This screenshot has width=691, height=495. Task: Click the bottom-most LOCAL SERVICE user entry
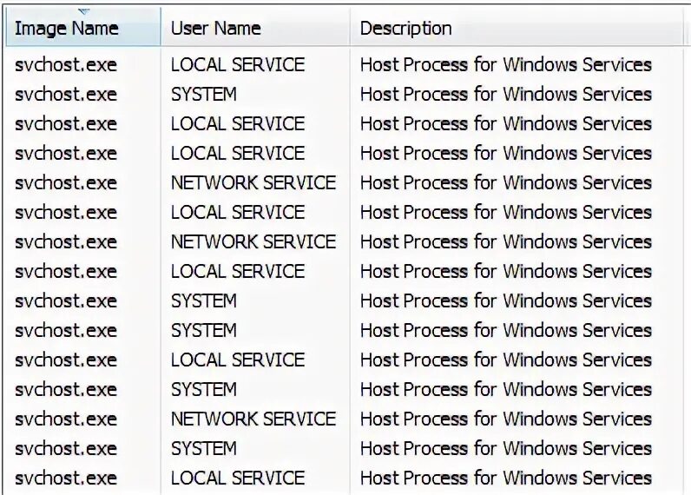[x=237, y=478]
